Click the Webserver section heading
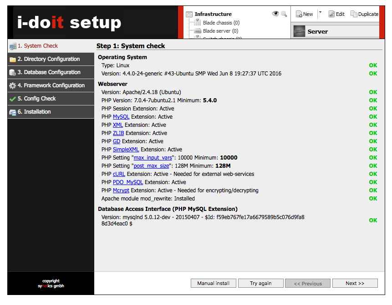 (112, 84)
